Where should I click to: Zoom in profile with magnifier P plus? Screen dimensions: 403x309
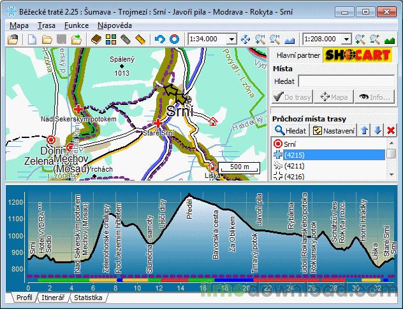coord(360,39)
